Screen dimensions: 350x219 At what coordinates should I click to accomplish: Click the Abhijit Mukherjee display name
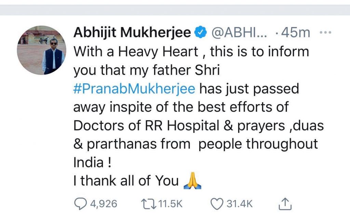tap(132, 33)
